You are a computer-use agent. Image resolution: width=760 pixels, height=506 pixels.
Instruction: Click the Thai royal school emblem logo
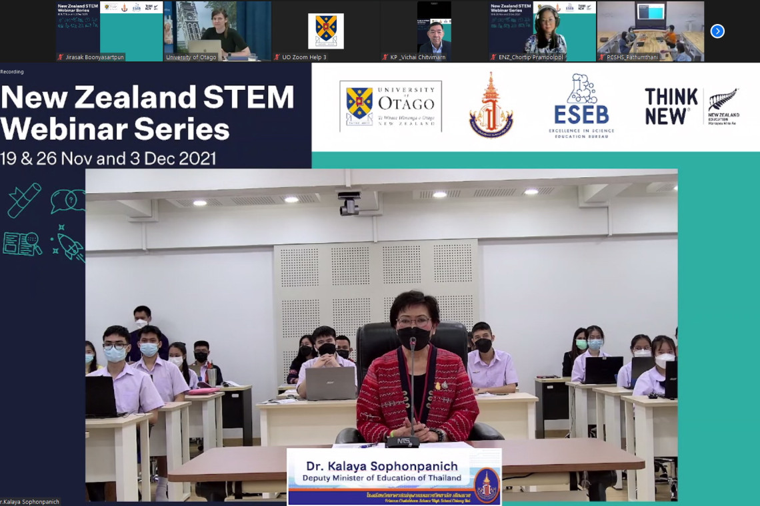491,105
